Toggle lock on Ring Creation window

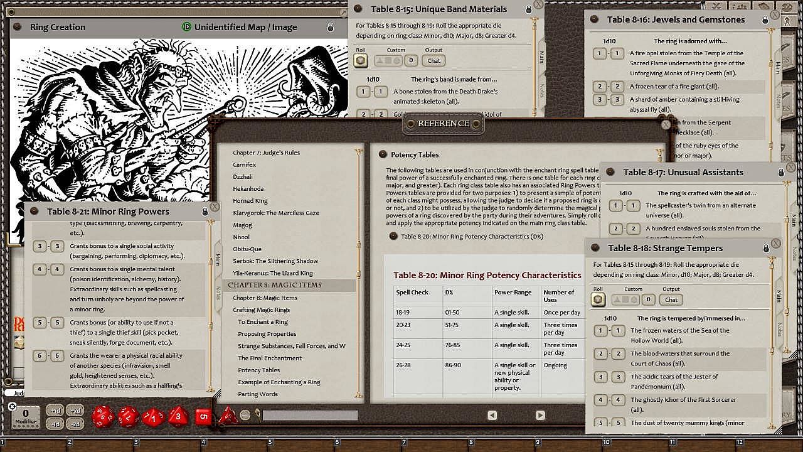pyautogui.click(x=331, y=28)
